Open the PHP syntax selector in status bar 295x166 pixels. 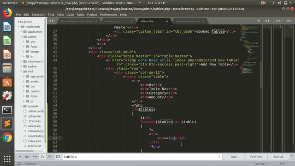pyautogui.click(x=282, y=164)
